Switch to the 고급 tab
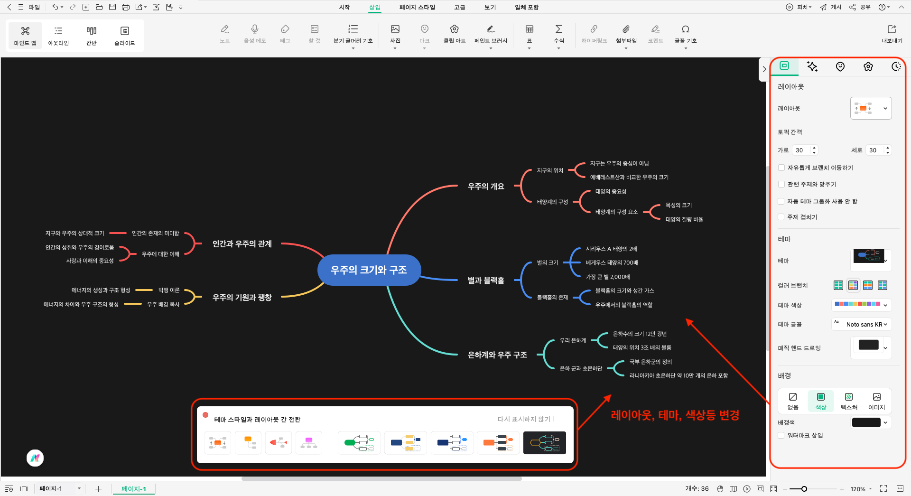 (459, 7)
